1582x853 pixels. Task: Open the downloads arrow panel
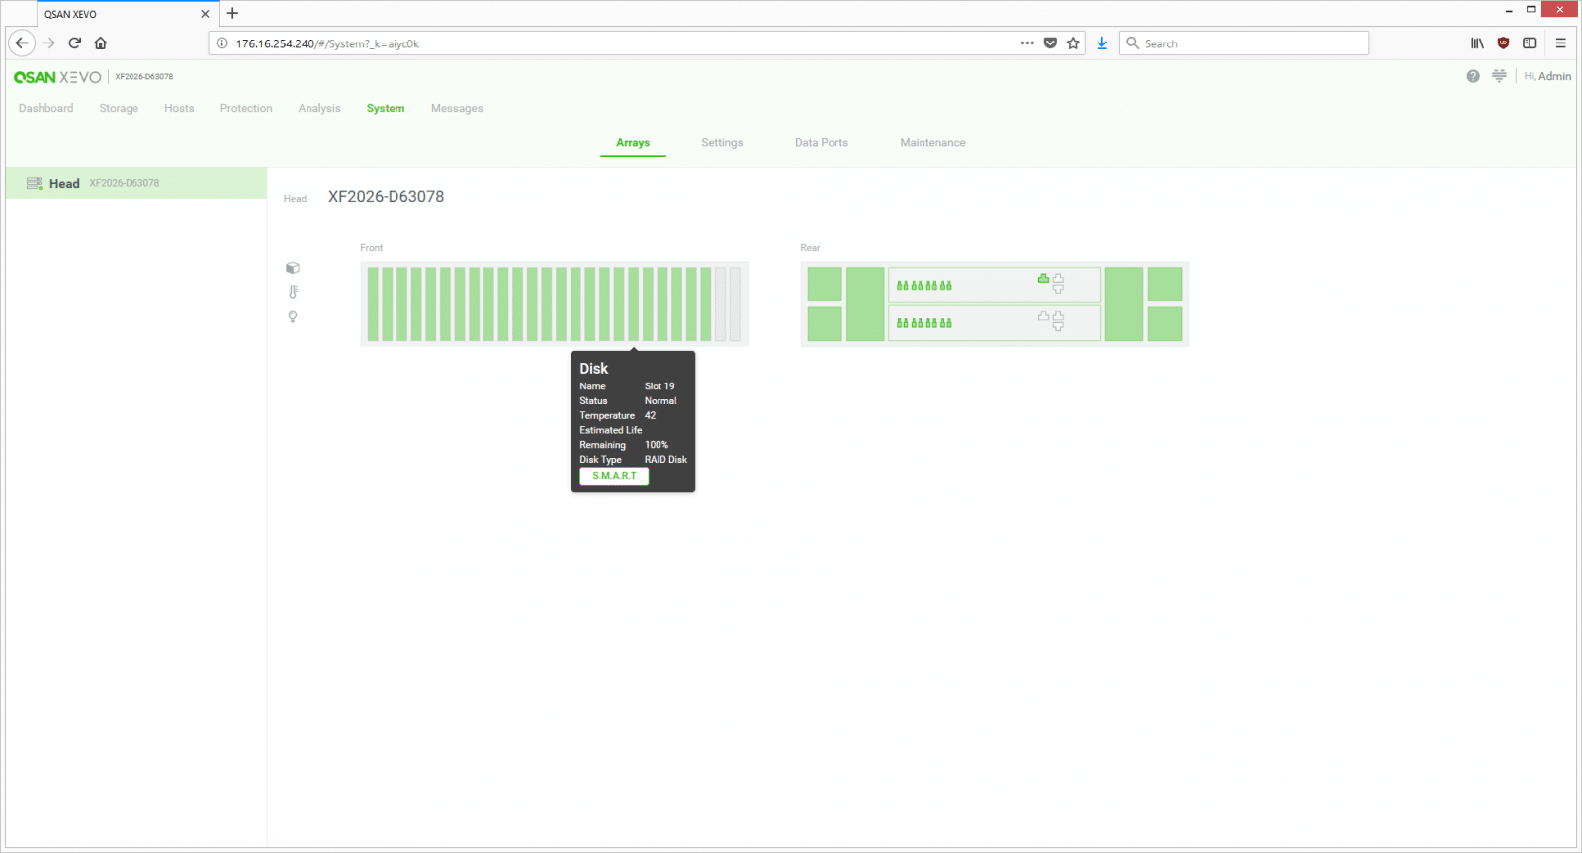1101,43
